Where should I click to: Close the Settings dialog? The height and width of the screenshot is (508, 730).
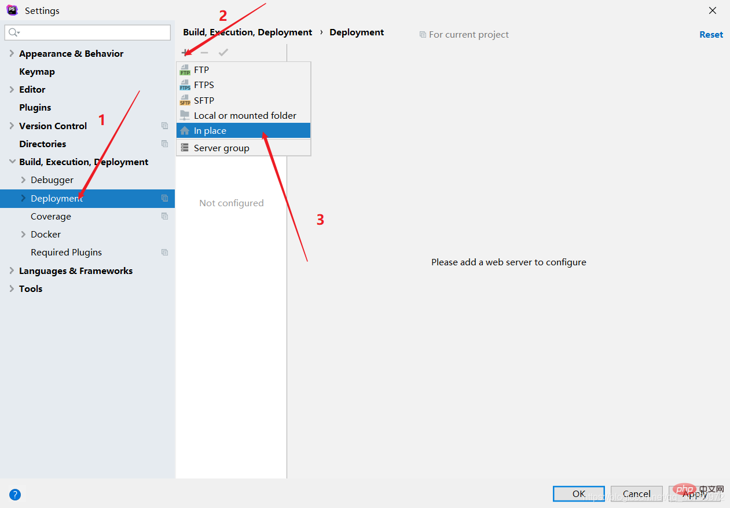coord(713,10)
